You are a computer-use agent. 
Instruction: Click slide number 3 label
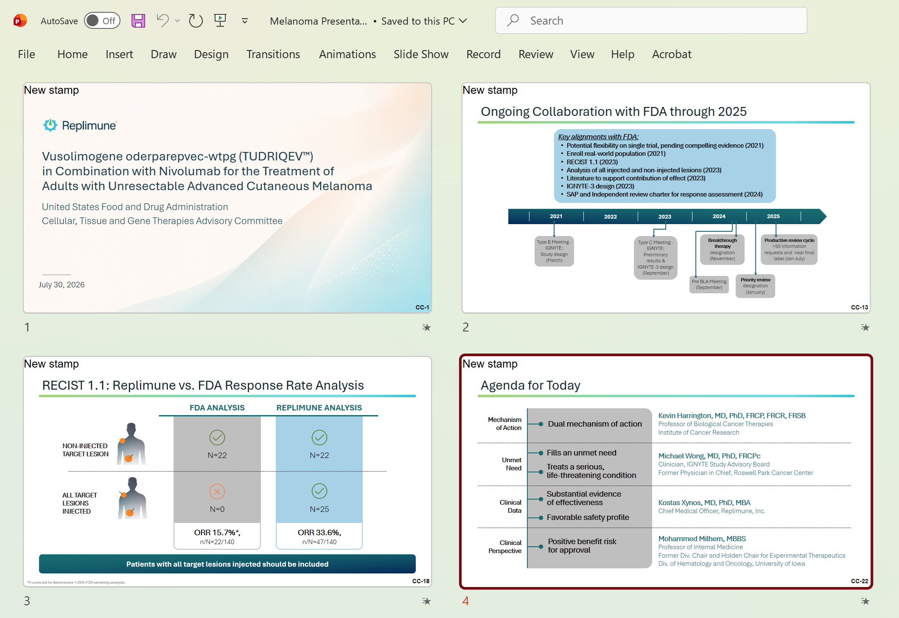pos(27,601)
